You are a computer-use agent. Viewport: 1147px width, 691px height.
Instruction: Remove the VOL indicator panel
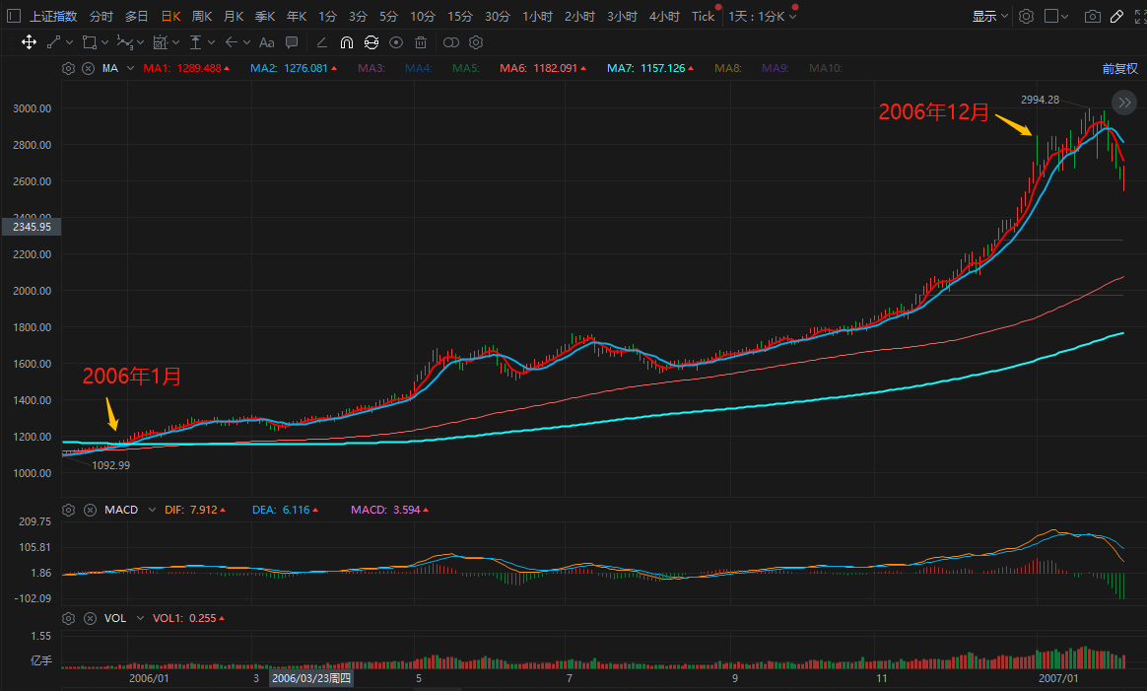pos(88,618)
